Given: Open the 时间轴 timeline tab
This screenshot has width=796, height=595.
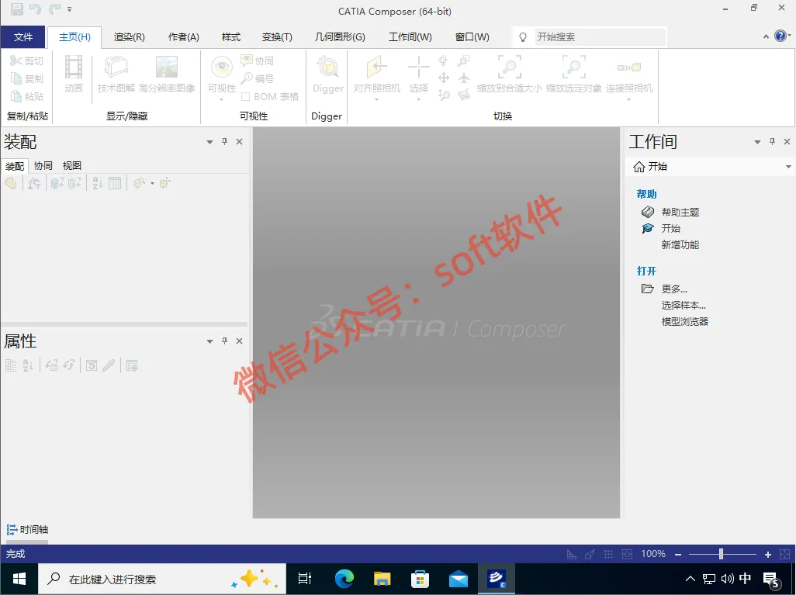Looking at the screenshot, I should click(x=27, y=530).
